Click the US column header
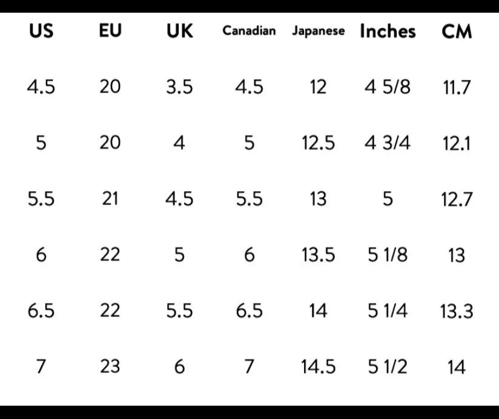The width and height of the screenshot is (499, 419). point(41,31)
